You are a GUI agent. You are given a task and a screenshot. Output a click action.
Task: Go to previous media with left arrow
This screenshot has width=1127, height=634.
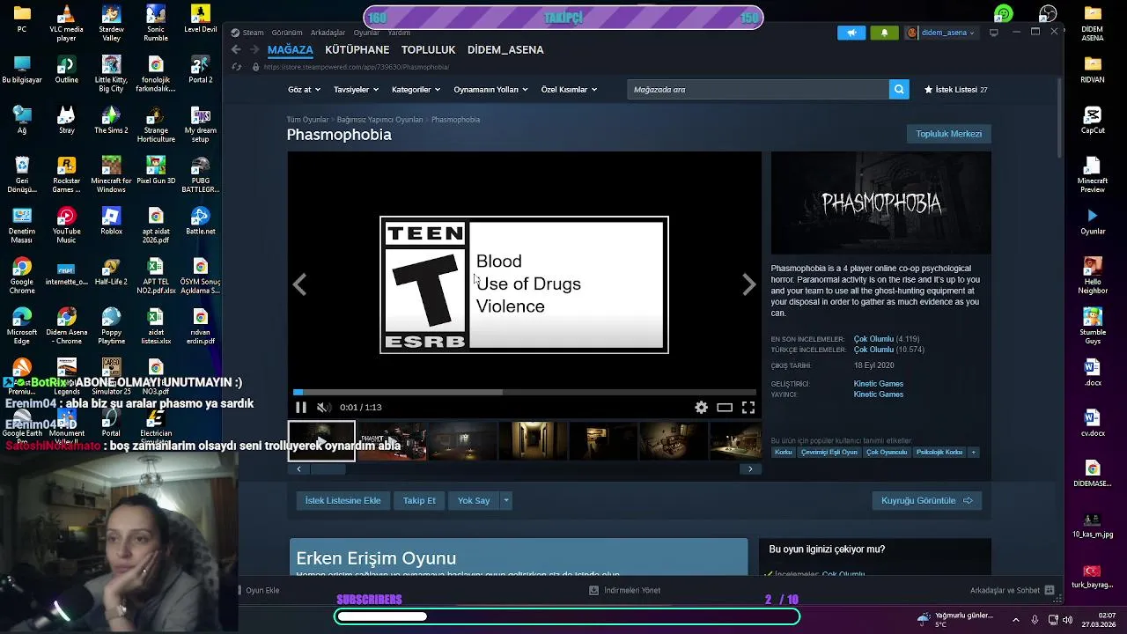(299, 284)
